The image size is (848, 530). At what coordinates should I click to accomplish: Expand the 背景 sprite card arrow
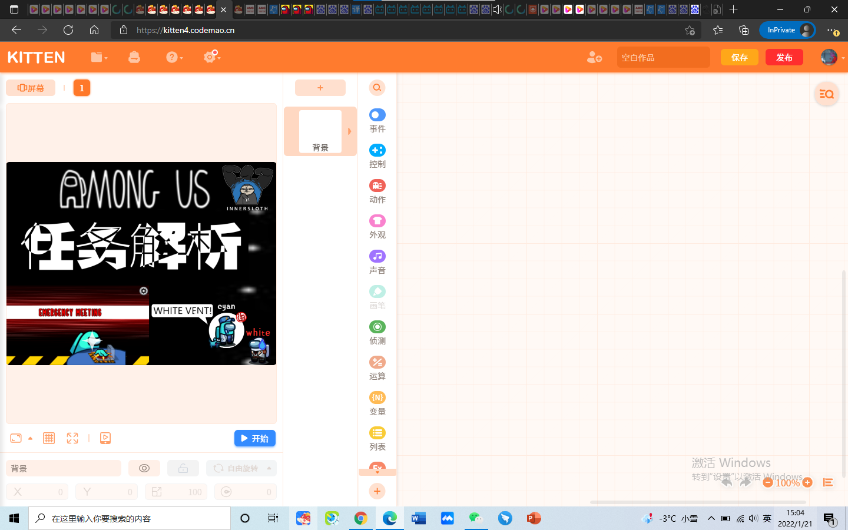(349, 131)
